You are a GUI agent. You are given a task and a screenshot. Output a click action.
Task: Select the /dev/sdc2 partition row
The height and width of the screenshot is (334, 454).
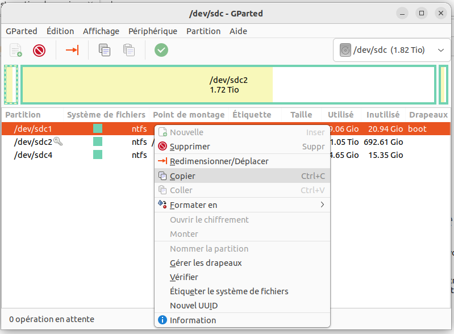point(226,142)
